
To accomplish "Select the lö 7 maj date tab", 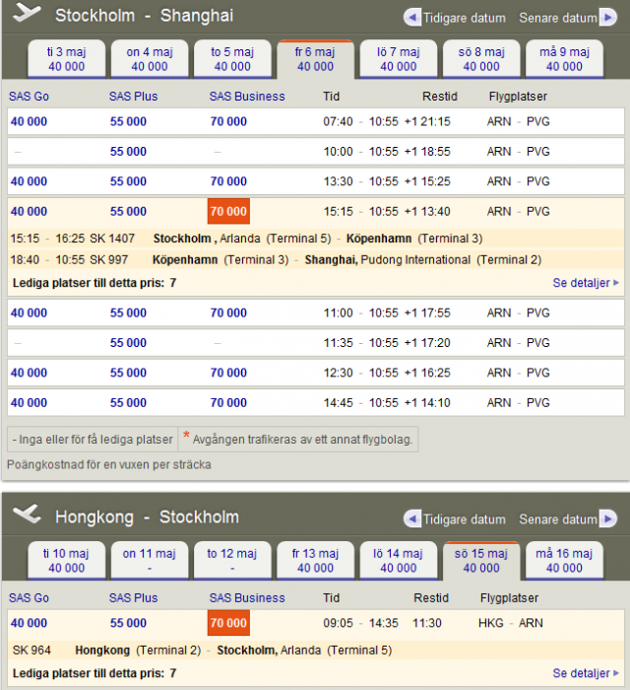I will [x=398, y=59].
